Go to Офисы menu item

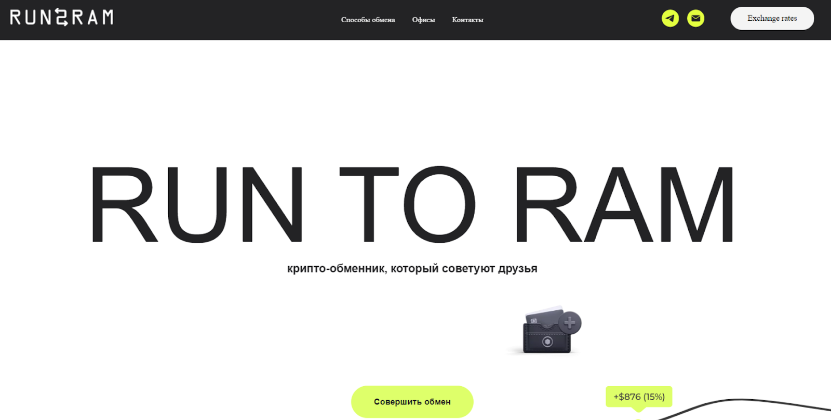tap(423, 20)
